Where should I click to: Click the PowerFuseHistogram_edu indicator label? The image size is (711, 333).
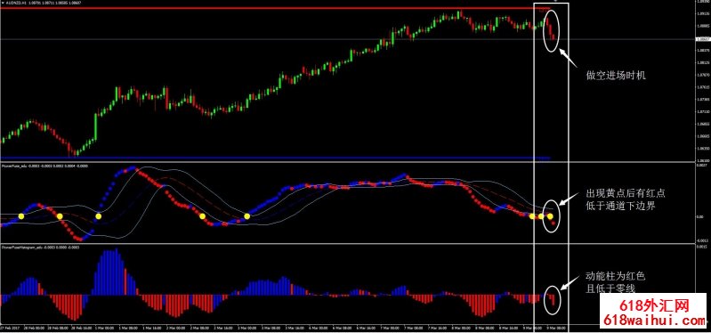(x=21, y=248)
